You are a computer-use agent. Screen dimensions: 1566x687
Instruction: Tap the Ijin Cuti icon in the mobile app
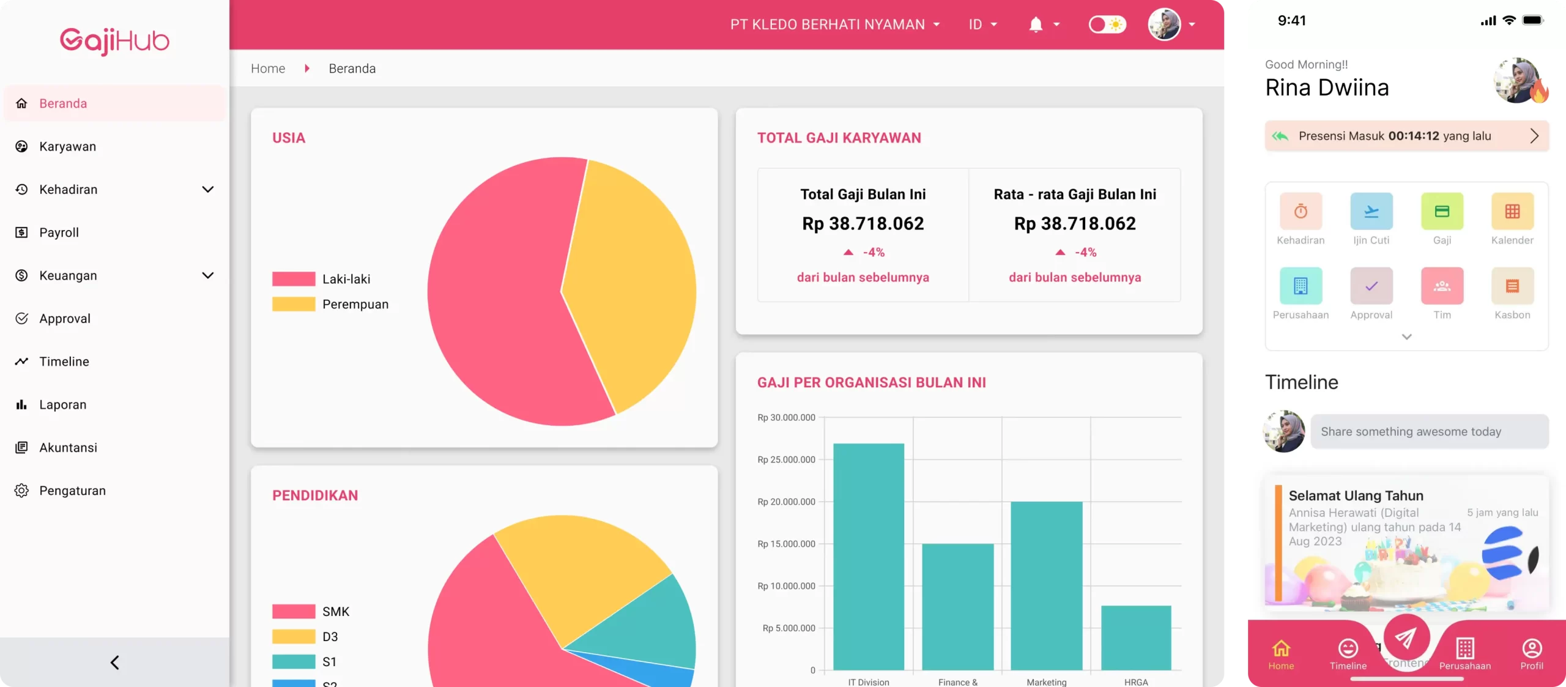pos(1371,212)
